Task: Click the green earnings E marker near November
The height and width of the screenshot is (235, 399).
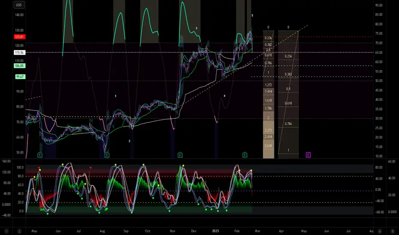Action: coord(180,155)
